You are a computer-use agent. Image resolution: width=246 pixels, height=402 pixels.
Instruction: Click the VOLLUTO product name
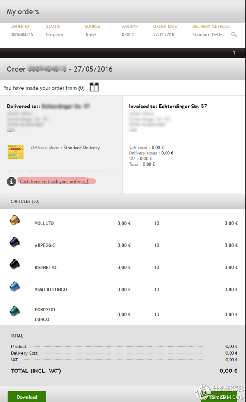pos(44,223)
